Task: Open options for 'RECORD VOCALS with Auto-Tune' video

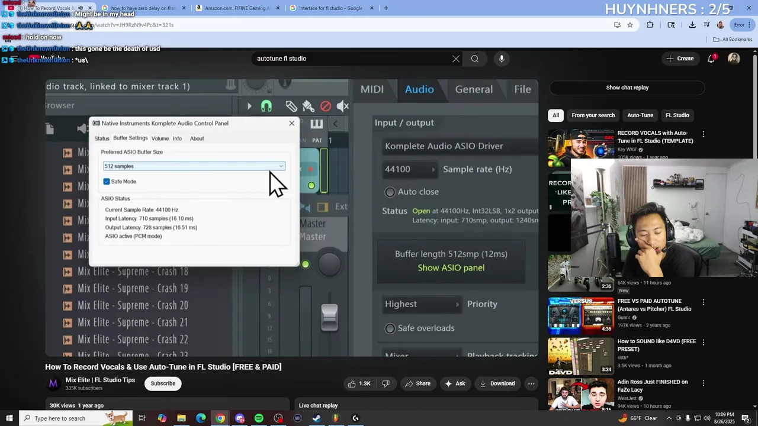Action: click(x=704, y=135)
